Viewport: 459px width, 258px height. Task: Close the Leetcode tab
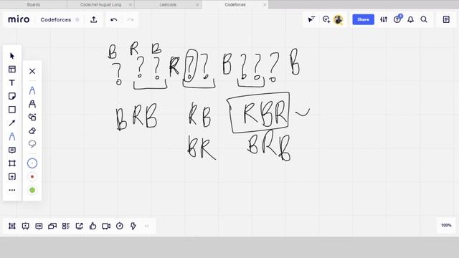click(197, 5)
